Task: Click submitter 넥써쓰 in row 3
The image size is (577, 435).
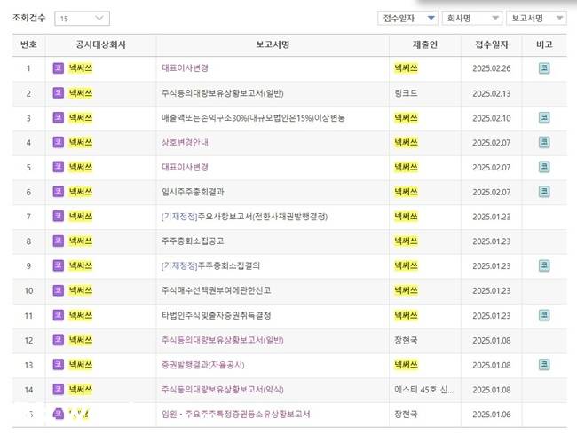Action: point(406,118)
